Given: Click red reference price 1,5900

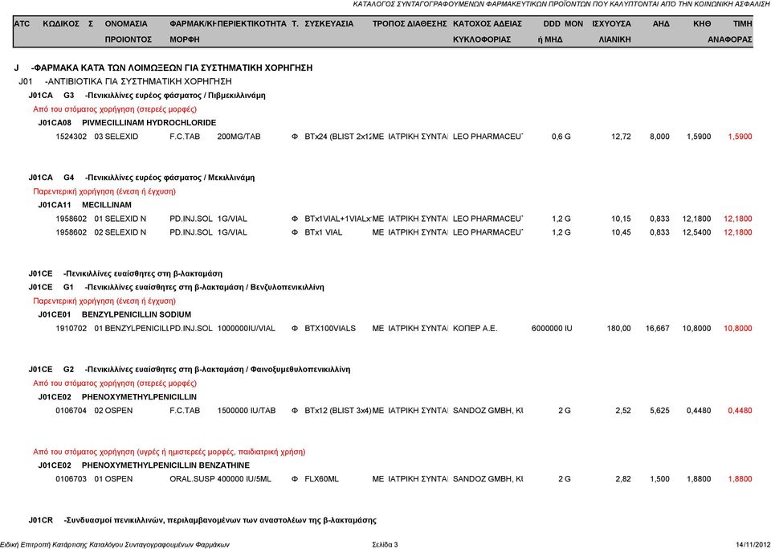Looking at the screenshot, I should click(740, 137).
